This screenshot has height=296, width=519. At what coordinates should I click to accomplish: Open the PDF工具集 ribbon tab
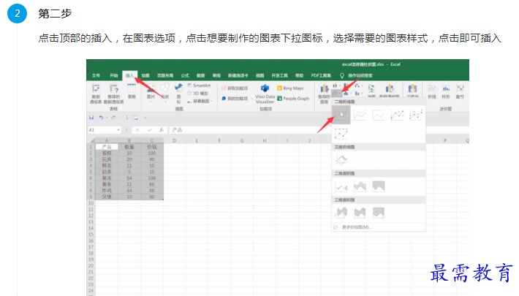321,75
